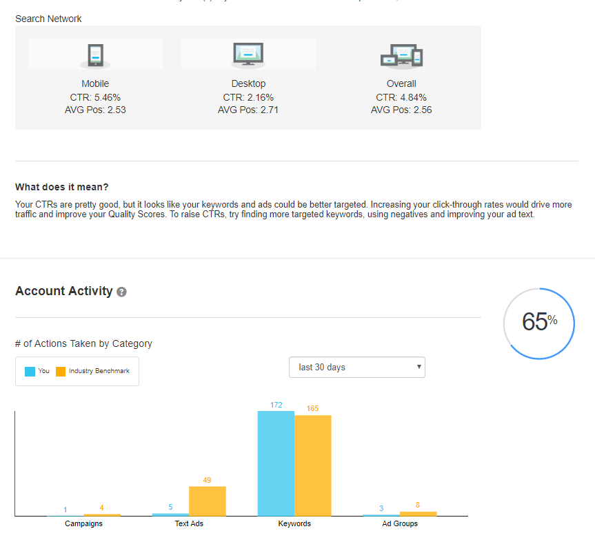This screenshot has width=595, height=551.
Task: Click the Ad Groups axis label
Action: point(400,523)
